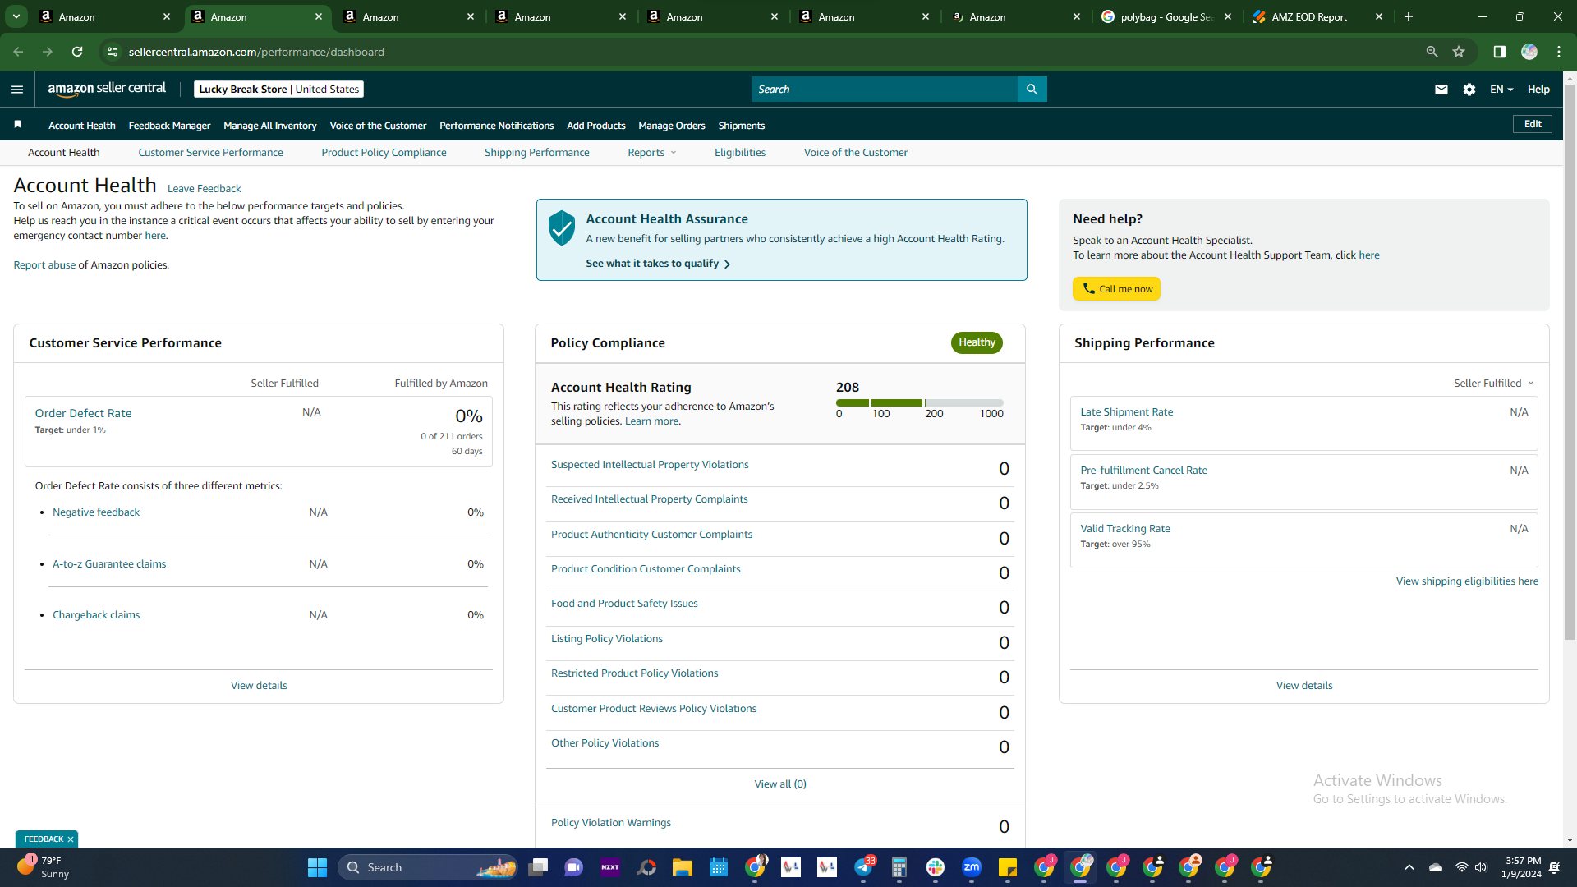Screen dimensions: 1577x887
Task: Click the page vertical scrollbar
Action: (x=1570, y=361)
